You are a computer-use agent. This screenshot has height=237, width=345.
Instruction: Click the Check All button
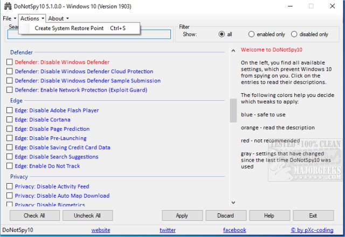[x=34, y=215]
